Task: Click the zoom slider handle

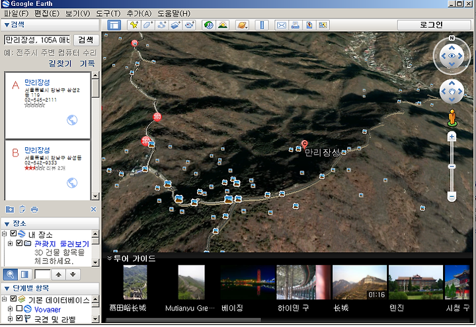Action: coord(452,166)
